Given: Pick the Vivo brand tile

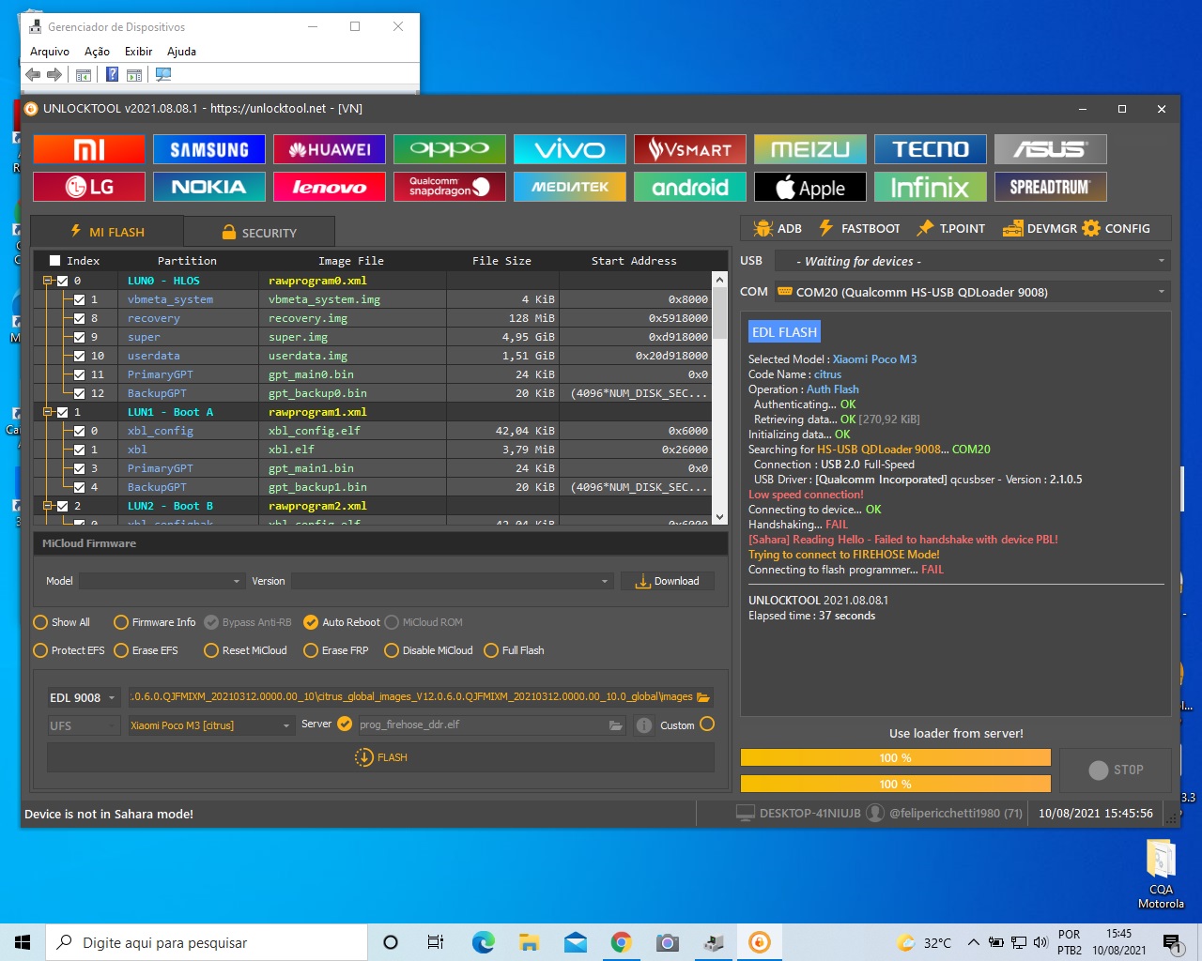Looking at the screenshot, I should (x=570, y=149).
